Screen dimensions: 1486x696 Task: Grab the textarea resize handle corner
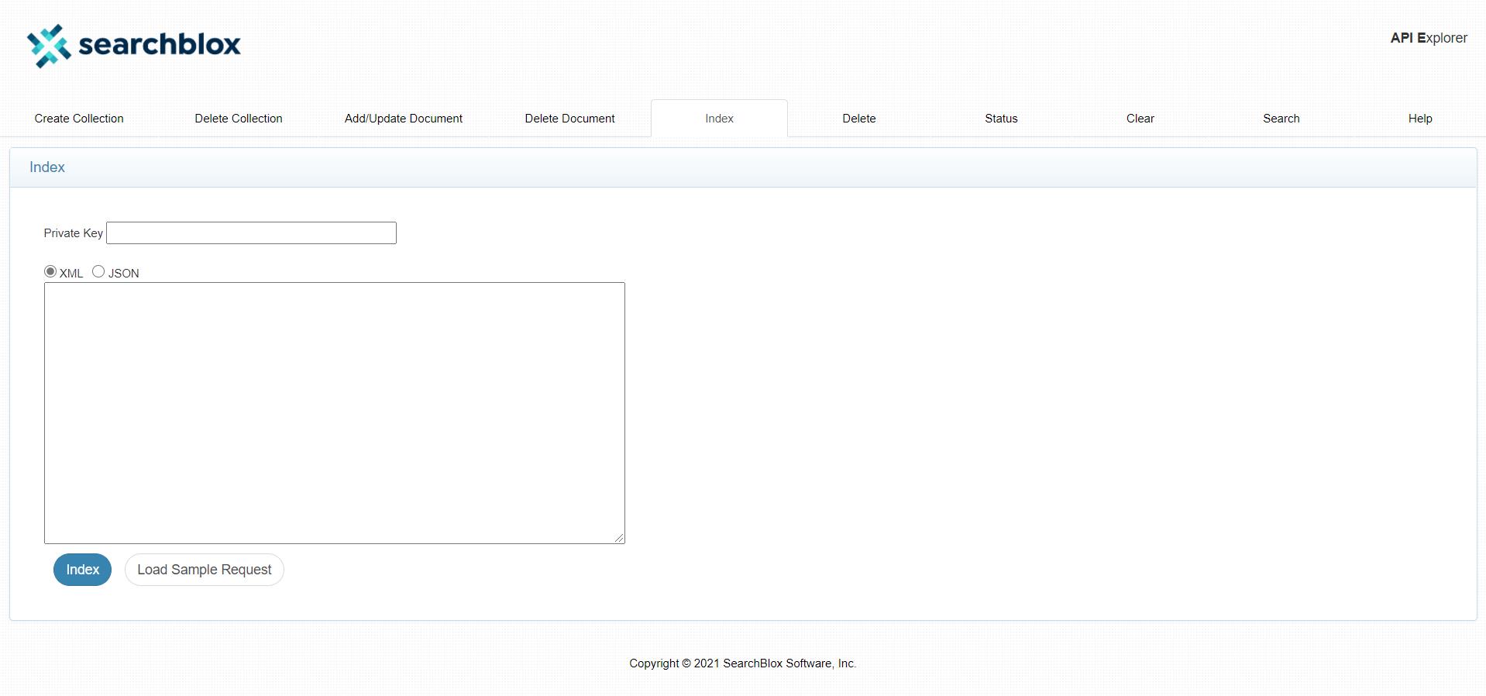tap(619, 537)
